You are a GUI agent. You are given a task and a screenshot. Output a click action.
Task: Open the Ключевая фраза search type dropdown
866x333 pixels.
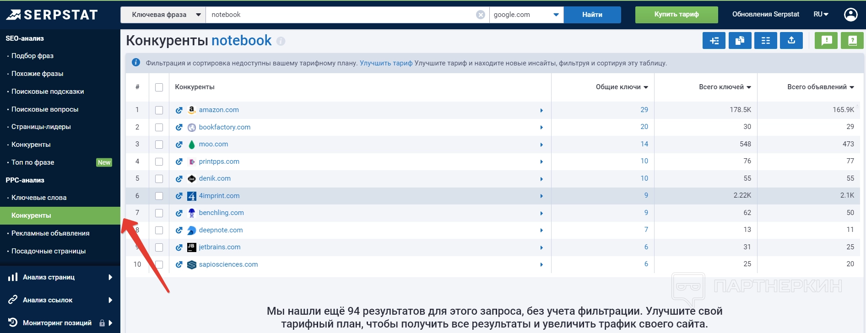(x=163, y=15)
